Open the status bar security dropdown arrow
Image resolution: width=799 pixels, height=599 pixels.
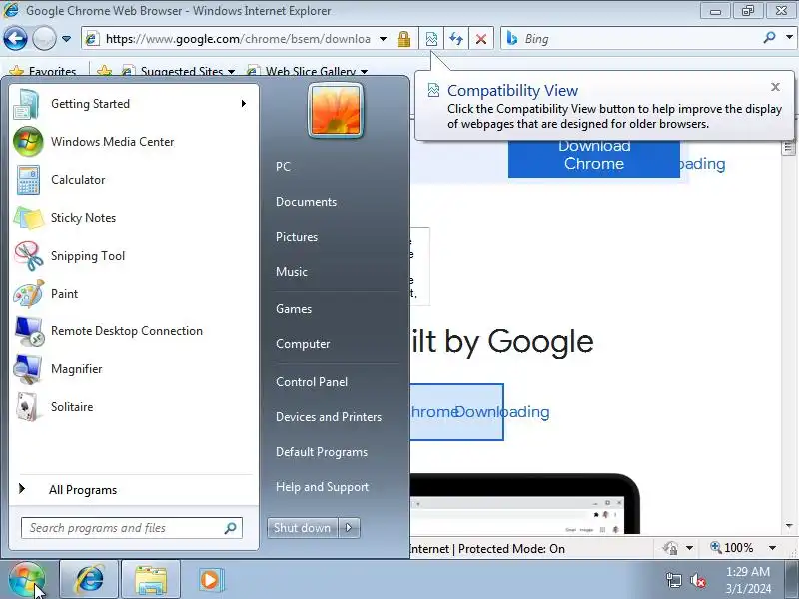pos(689,548)
